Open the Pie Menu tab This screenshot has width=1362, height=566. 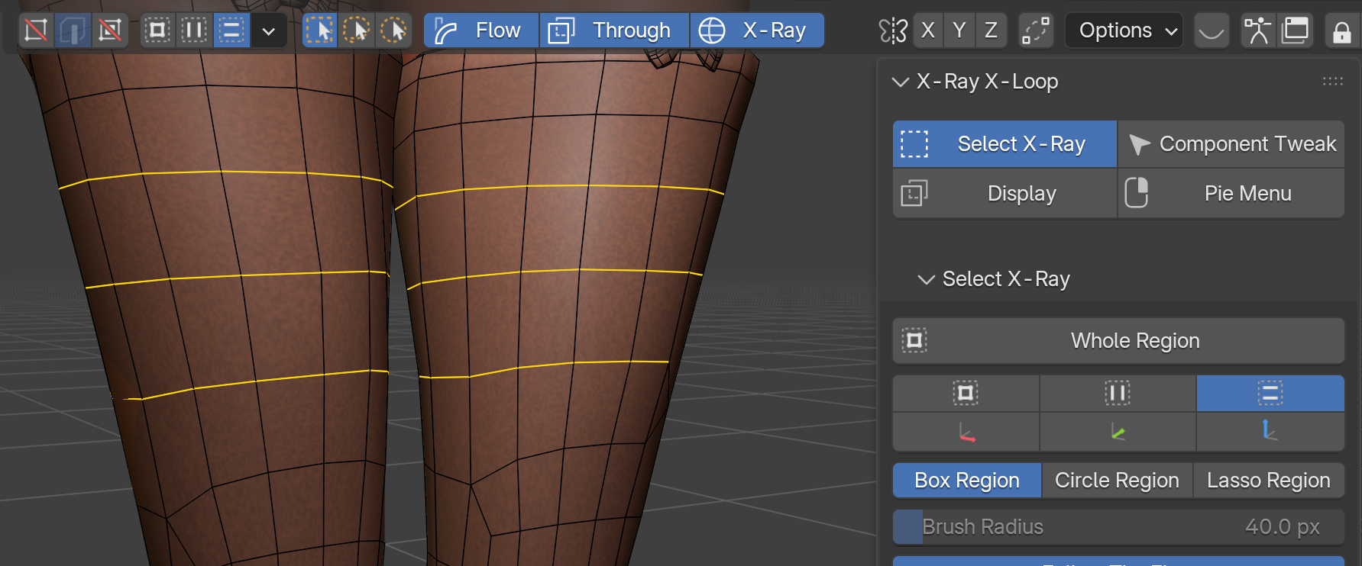tap(1231, 194)
